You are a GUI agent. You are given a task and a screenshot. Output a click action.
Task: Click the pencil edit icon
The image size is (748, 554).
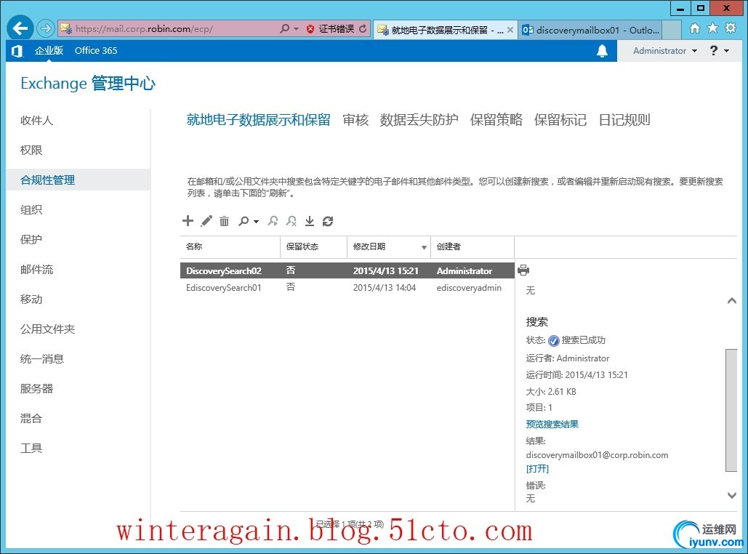point(206,220)
